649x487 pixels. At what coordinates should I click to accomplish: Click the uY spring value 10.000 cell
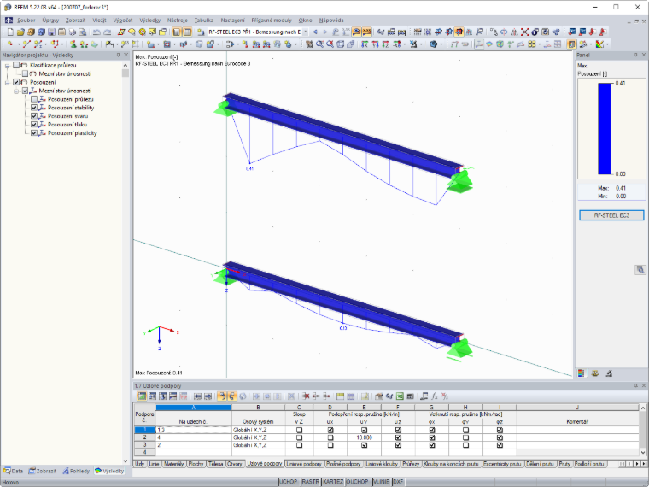pyautogui.click(x=364, y=437)
